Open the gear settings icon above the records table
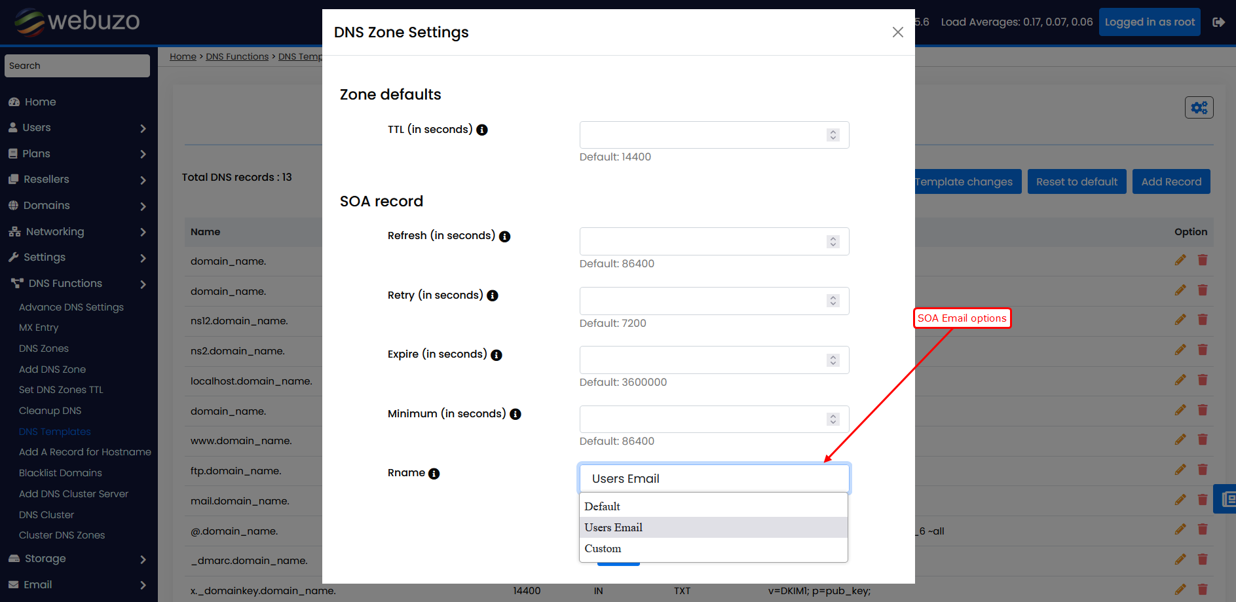 pos(1199,107)
